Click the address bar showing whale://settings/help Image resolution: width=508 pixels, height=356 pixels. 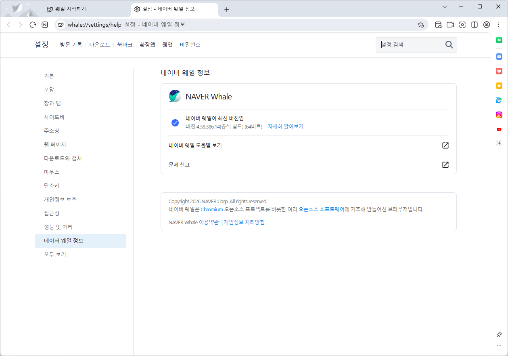coord(241,25)
